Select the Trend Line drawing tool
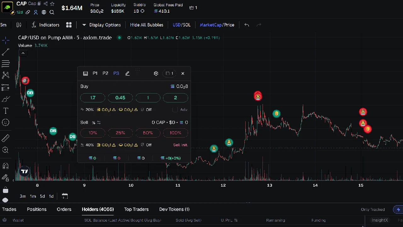The image size is (403, 227). 5,52
